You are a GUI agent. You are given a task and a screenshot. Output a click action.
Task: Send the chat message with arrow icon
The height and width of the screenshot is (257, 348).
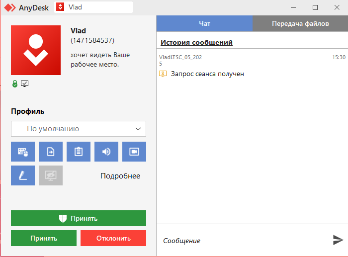(338, 240)
